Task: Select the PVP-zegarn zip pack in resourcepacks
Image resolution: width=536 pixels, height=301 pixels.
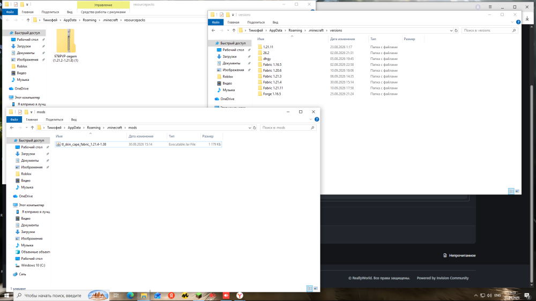Action: [65, 46]
